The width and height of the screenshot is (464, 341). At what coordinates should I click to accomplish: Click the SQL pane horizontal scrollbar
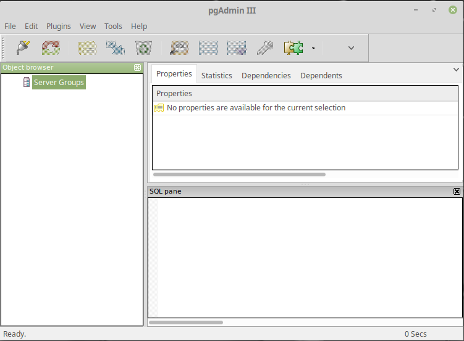(186, 323)
